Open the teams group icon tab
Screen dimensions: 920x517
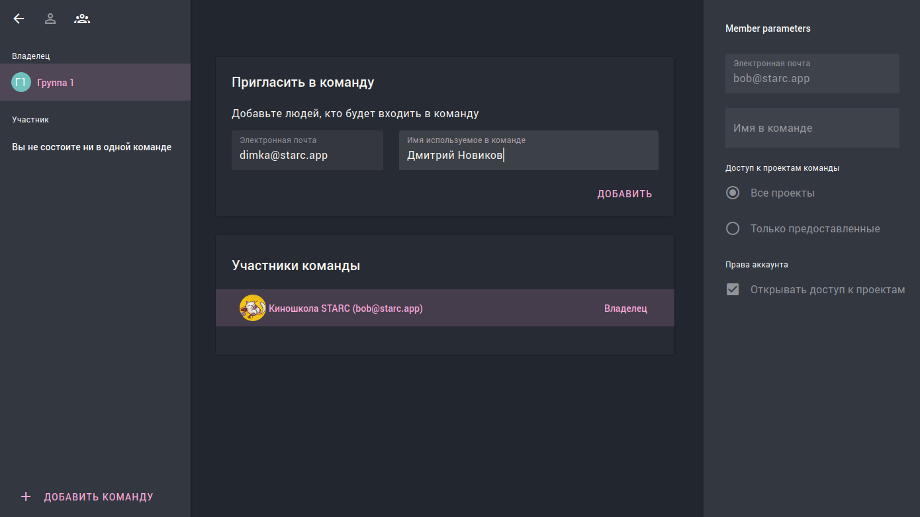point(82,19)
